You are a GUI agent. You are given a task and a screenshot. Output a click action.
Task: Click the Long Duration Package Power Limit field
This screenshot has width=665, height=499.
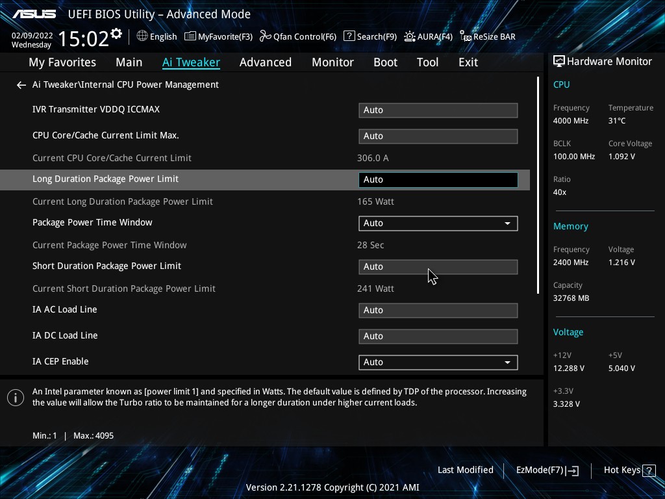[438, 180]
